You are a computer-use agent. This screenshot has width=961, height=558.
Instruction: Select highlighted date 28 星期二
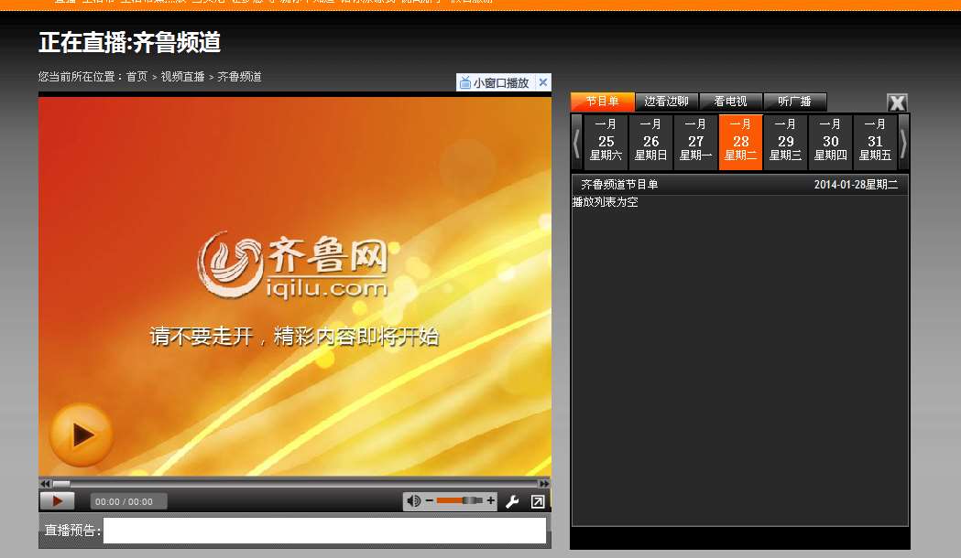coord(740,142)
